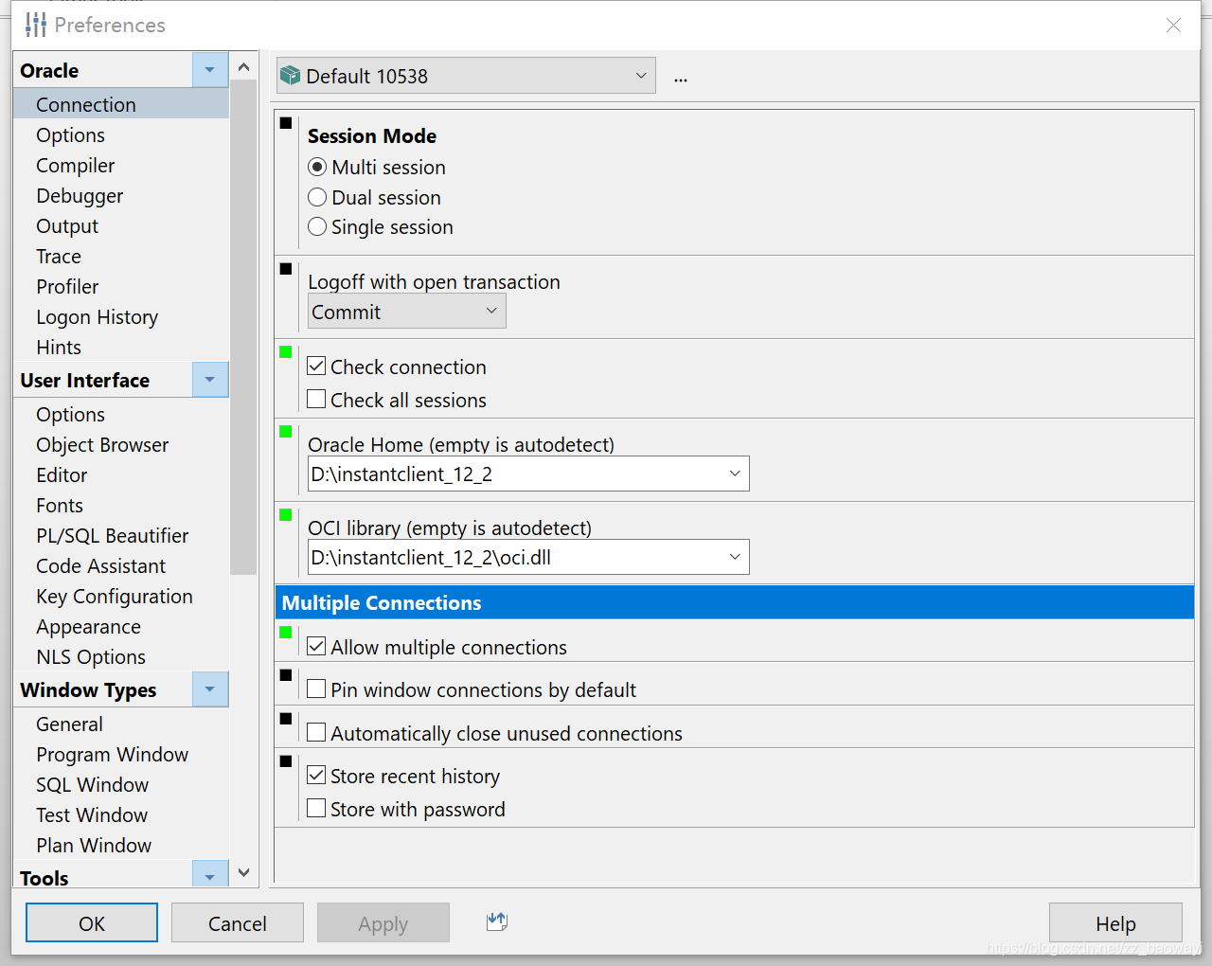
Task: Open the Logon History page
Action: coord(98,316)
